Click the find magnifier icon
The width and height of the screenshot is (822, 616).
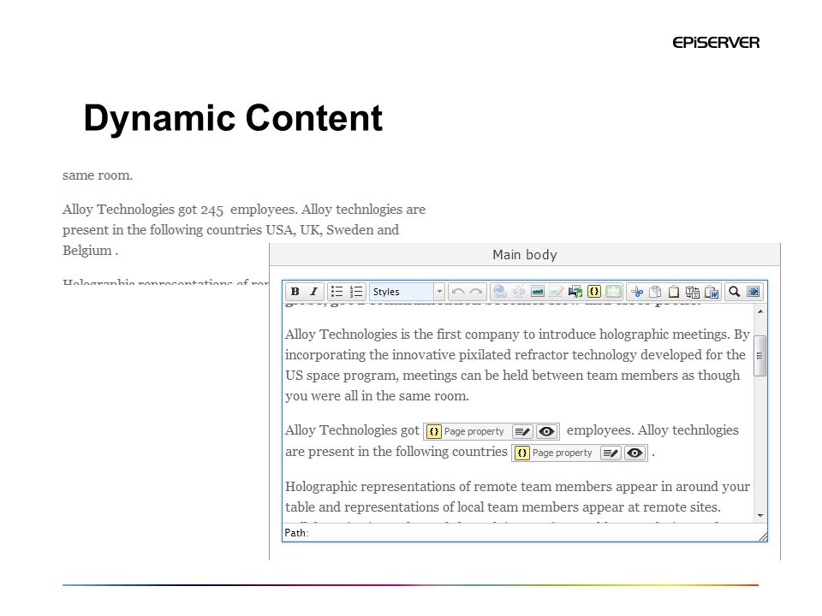(735, 292)
